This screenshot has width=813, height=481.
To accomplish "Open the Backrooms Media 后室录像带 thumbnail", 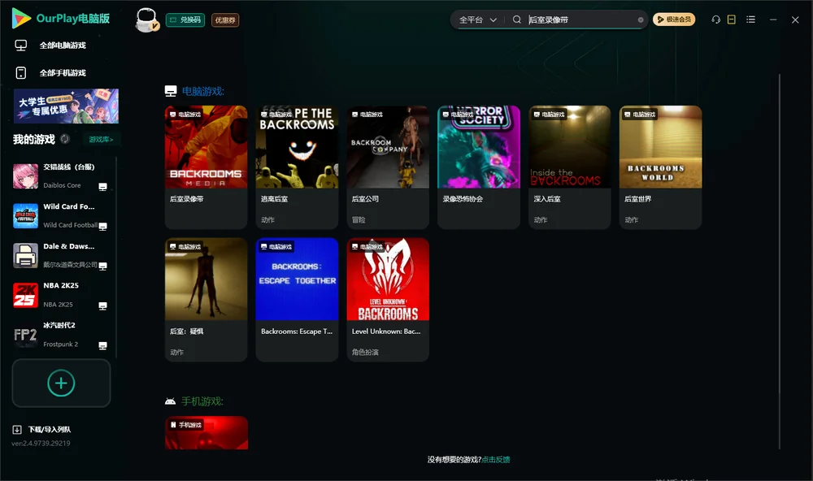I will pyautogui.click(x=206, y=147).
